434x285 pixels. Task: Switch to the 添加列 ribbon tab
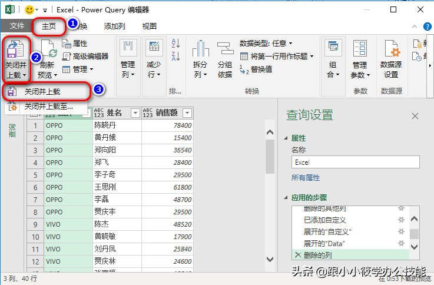click(114, 26)
